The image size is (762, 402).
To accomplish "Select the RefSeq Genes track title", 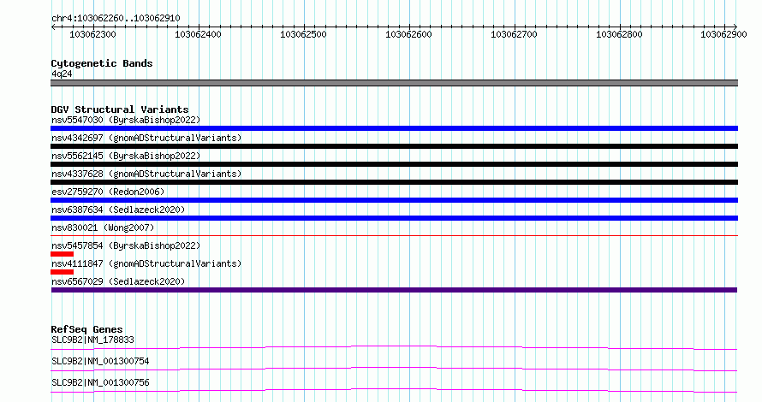I will click(86, 329).
